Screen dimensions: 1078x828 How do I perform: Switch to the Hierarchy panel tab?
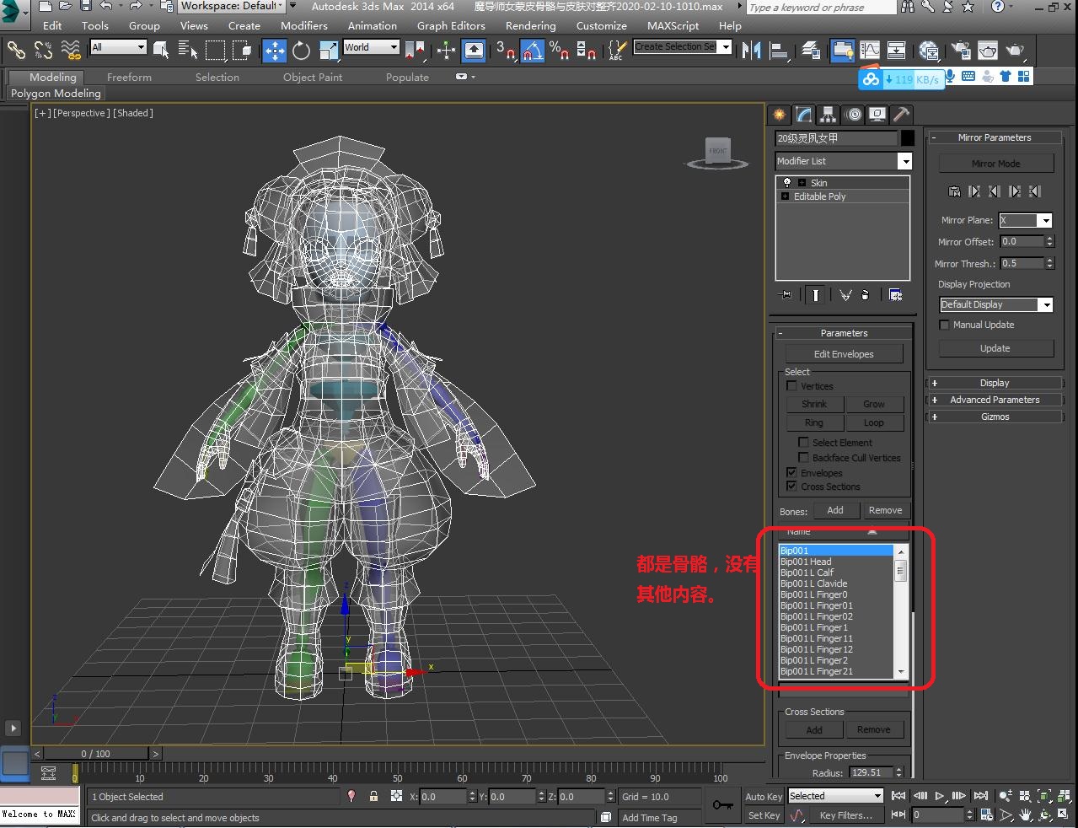pyautogui.click(x=829, y=114)
